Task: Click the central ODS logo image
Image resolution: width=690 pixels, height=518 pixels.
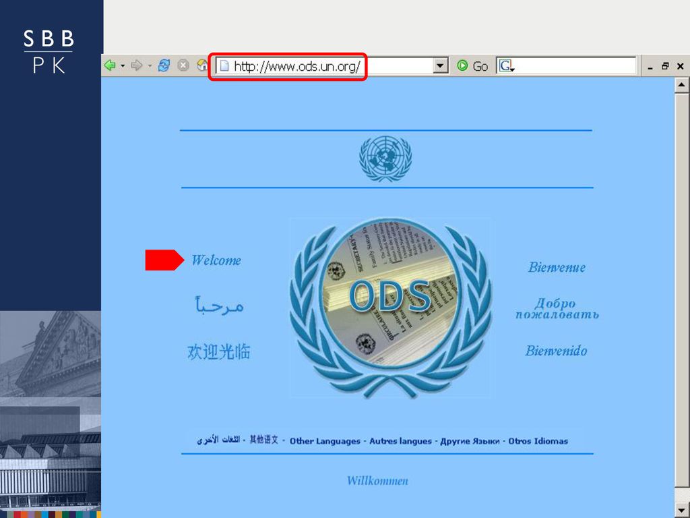Action: tap(391, 308)
